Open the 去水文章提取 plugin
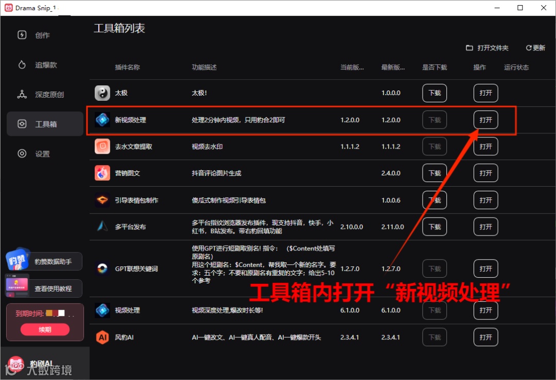Screen dimensions: 556x380 (x=486, y=146)
